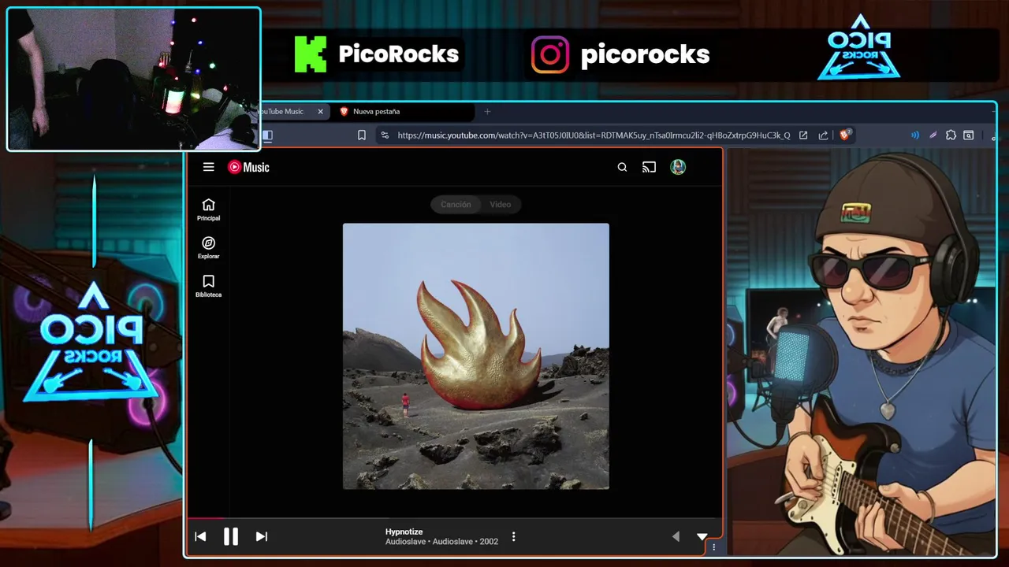Viewport: 1009px width, 567px height.
Task: Skip to the next track
Action: click(x=262, y=536)
